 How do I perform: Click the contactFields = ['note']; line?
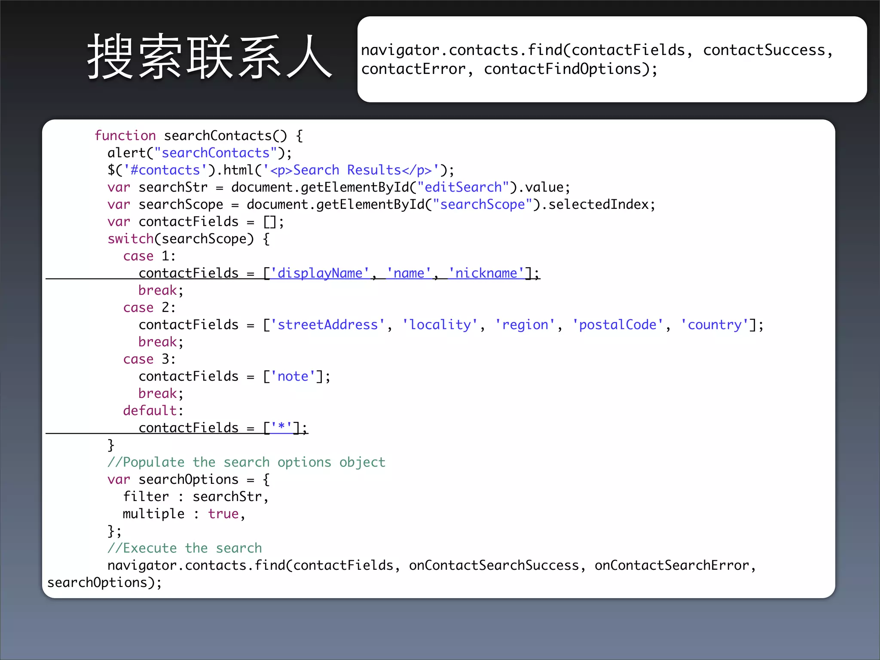coord(235,376)
